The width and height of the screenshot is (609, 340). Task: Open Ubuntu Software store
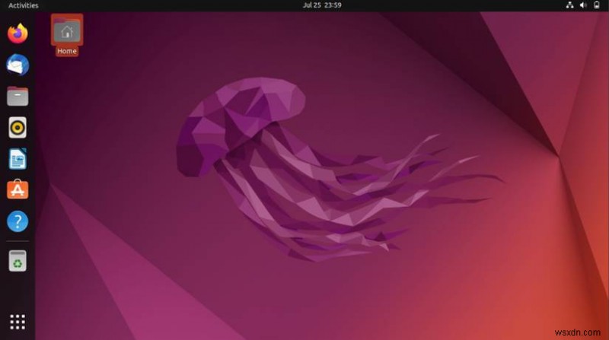18,190
